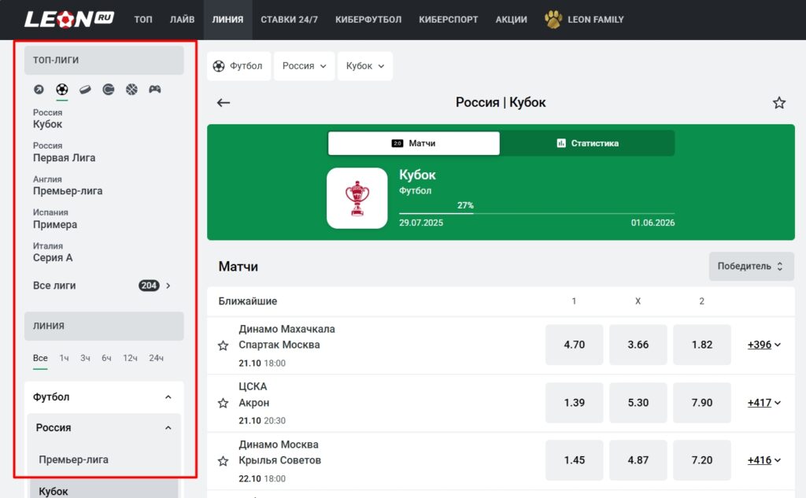The image size is (806, 498).
Task: Click the 27% season progress bar
Action: (463, 209)
